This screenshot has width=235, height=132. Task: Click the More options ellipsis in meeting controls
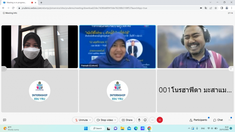[x=152, y=120]
